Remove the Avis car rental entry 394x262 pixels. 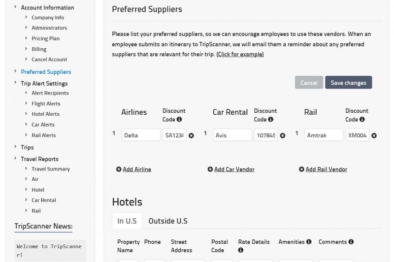[x=283, y=135]
